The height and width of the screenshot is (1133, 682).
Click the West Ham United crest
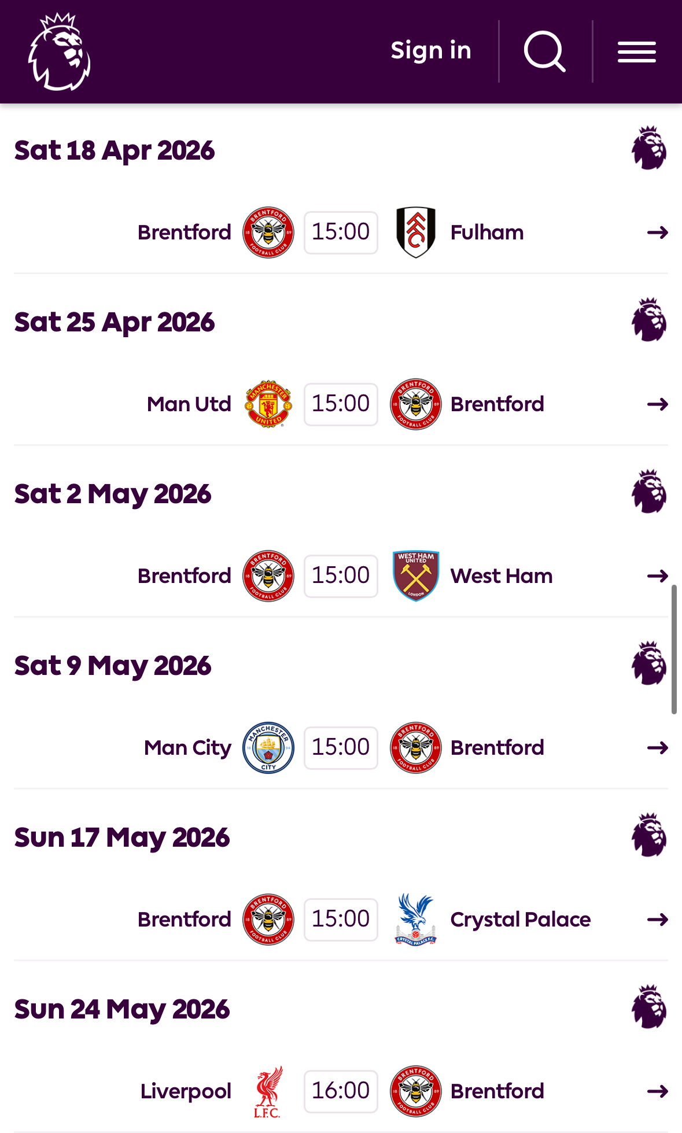tap(416, 575)
